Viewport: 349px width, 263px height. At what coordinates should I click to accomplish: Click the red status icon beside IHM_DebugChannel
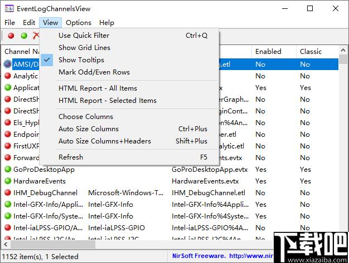point(8,192)
